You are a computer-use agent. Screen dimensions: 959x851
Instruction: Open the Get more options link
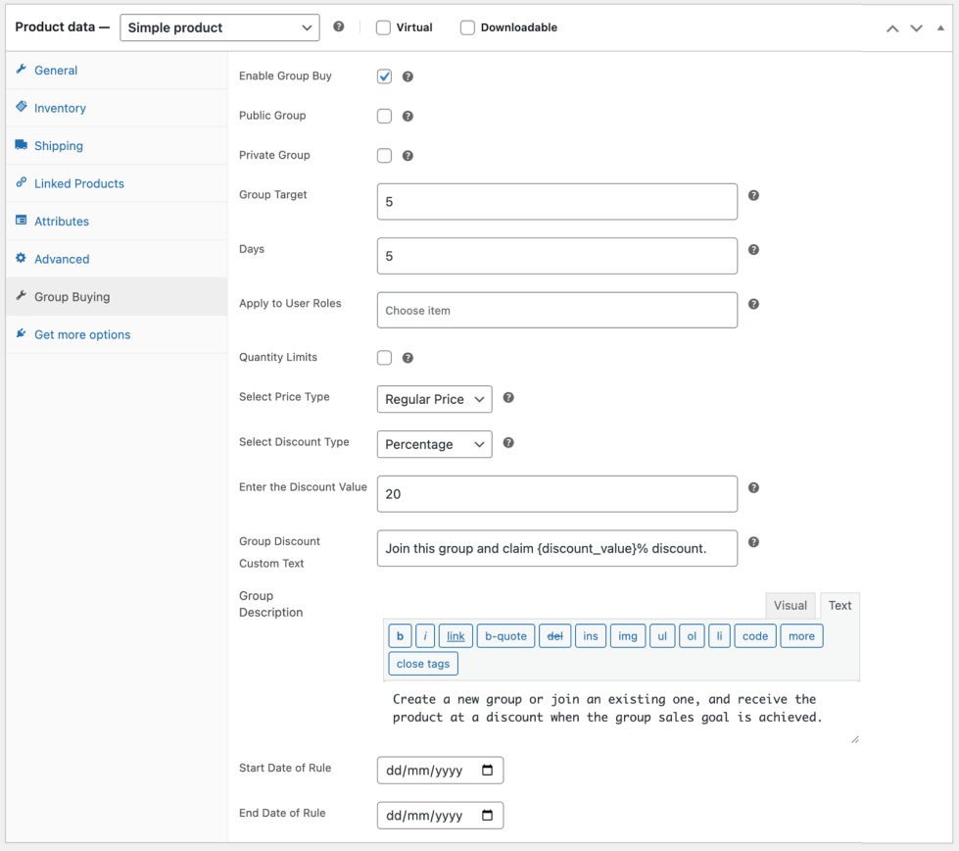tap(82, 334)
